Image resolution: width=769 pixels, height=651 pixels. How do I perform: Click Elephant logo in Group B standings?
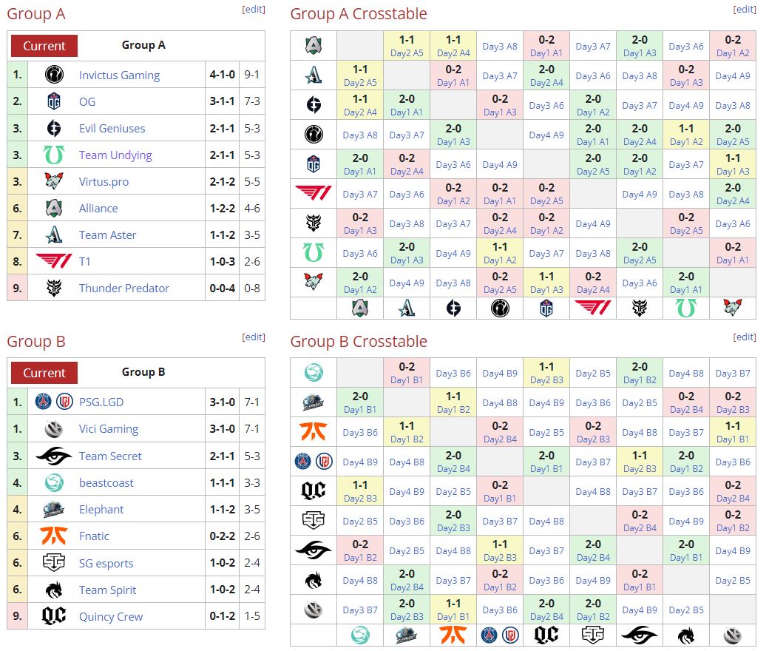coord(54,509)
